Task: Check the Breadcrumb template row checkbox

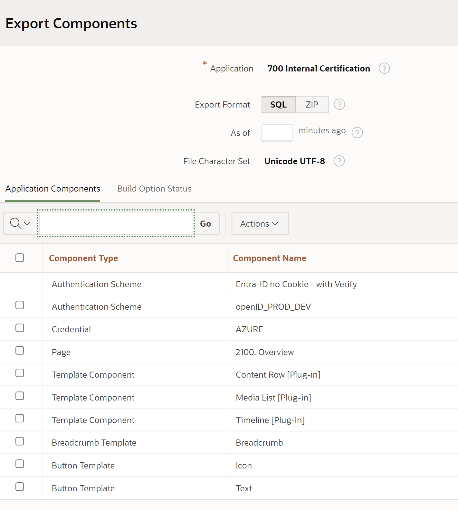Action: [x=20, y=441]
